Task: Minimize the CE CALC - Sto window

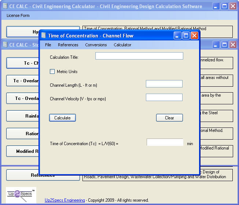Action: coord(216,45)
